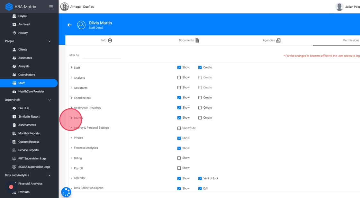
Task: Click the Archived box icon
Action: tap(14, 24)
